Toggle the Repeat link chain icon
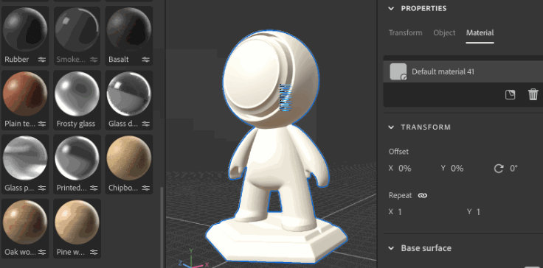Screen dimensions: 543x268 point(423,195)
